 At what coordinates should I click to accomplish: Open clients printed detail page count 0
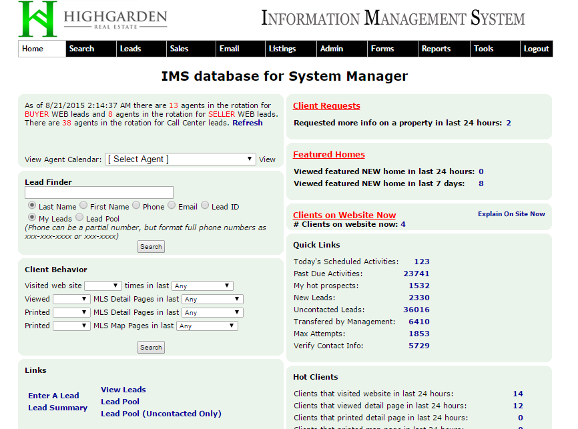point(521,418)
